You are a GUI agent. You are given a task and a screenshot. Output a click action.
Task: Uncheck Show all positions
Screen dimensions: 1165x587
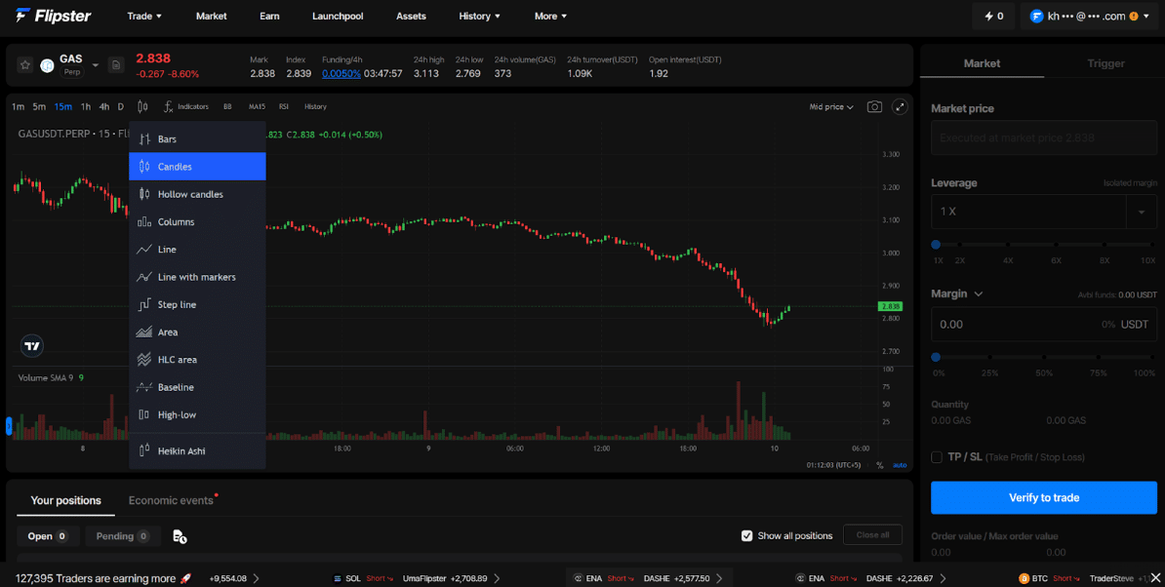747,535
